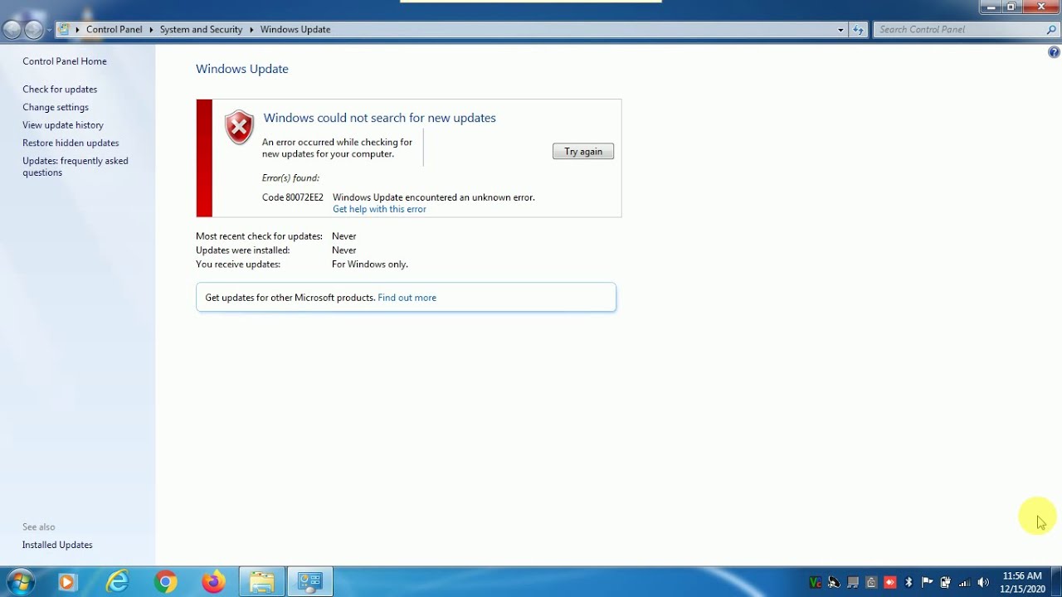Viewport: 1062px width, 597px height.
Task: Click the Windows Update page title
Action: pos(242,69)
